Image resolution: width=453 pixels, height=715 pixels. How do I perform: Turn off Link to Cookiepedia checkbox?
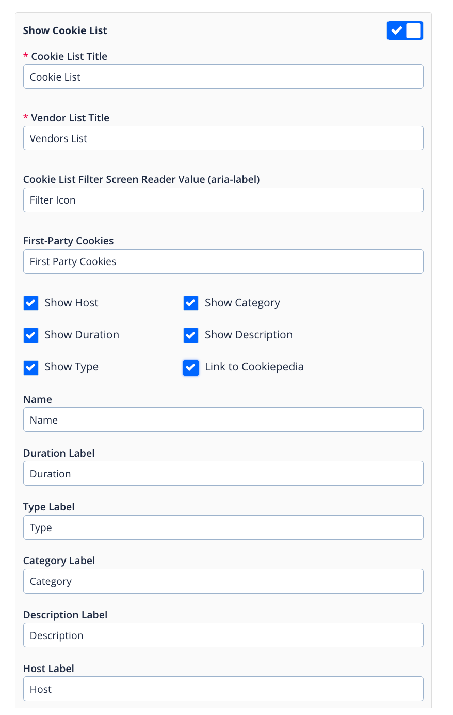[x=191, y=367]
